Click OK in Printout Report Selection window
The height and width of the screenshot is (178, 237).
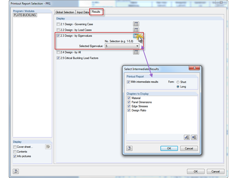click(196, 171)
